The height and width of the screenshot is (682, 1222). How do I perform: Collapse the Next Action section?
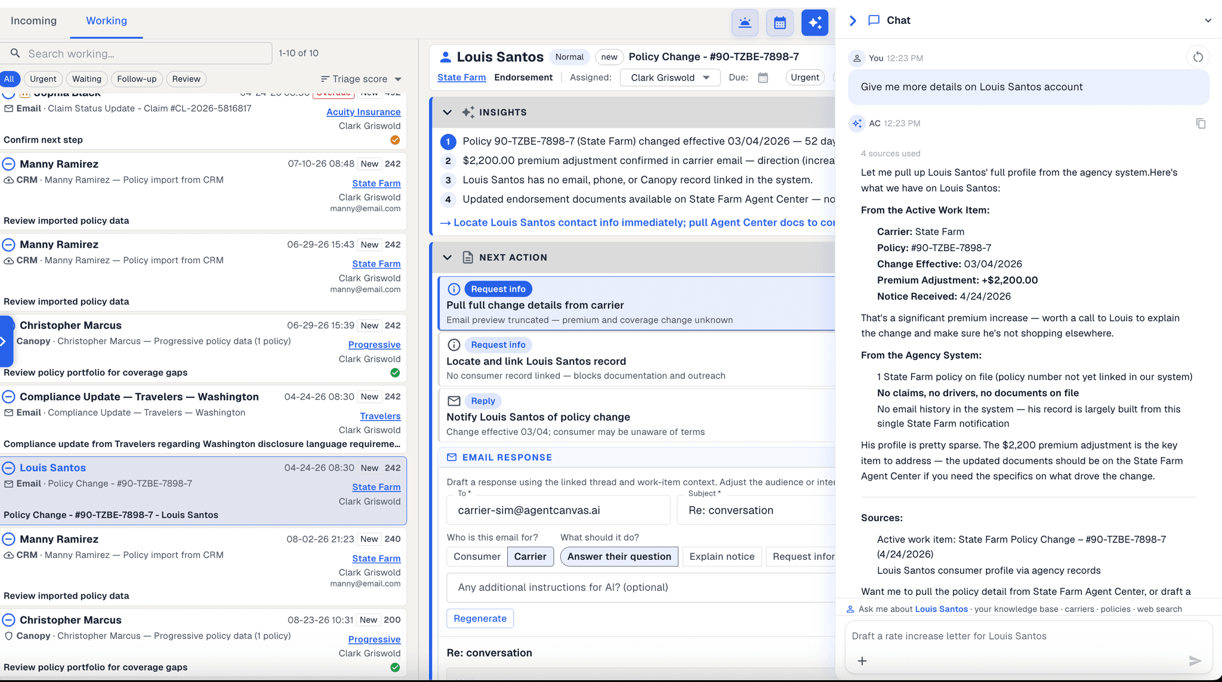click(x=447, y=257)
